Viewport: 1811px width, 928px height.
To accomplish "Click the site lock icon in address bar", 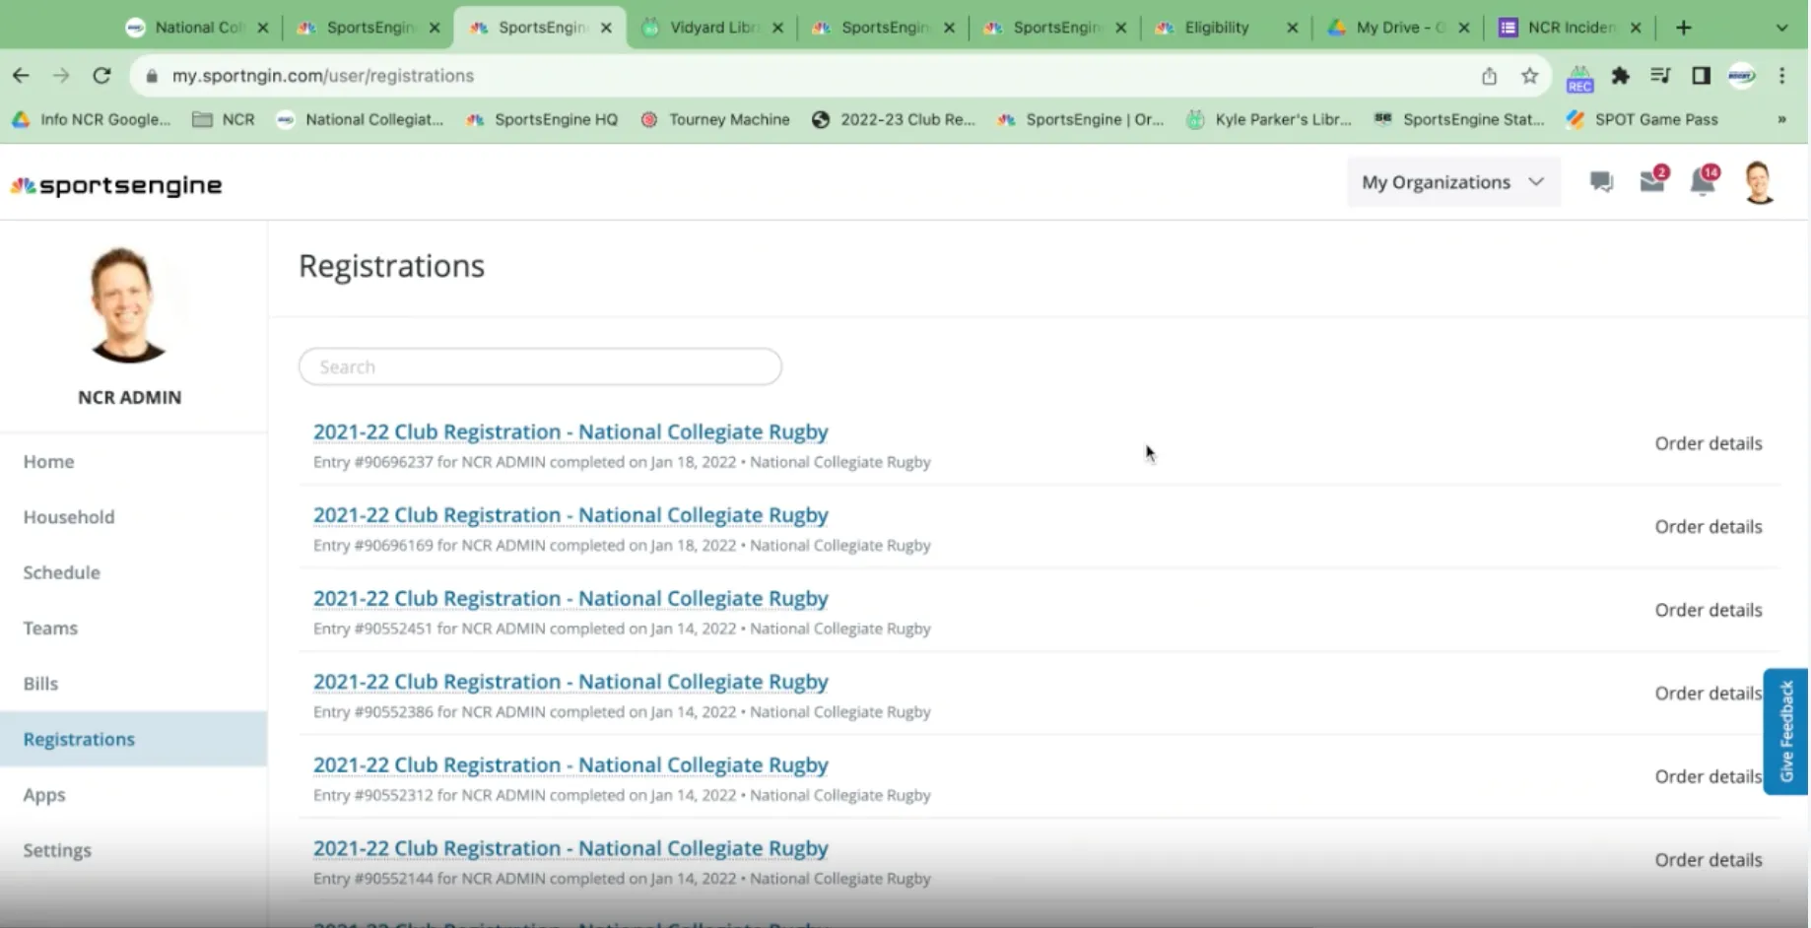I will 151,76.
